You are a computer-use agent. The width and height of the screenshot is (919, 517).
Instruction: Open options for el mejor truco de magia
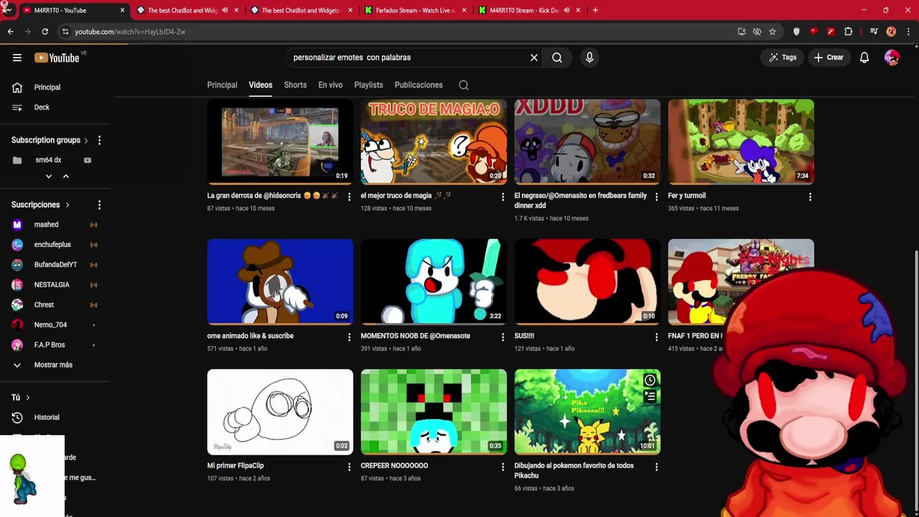click(503, 197)
